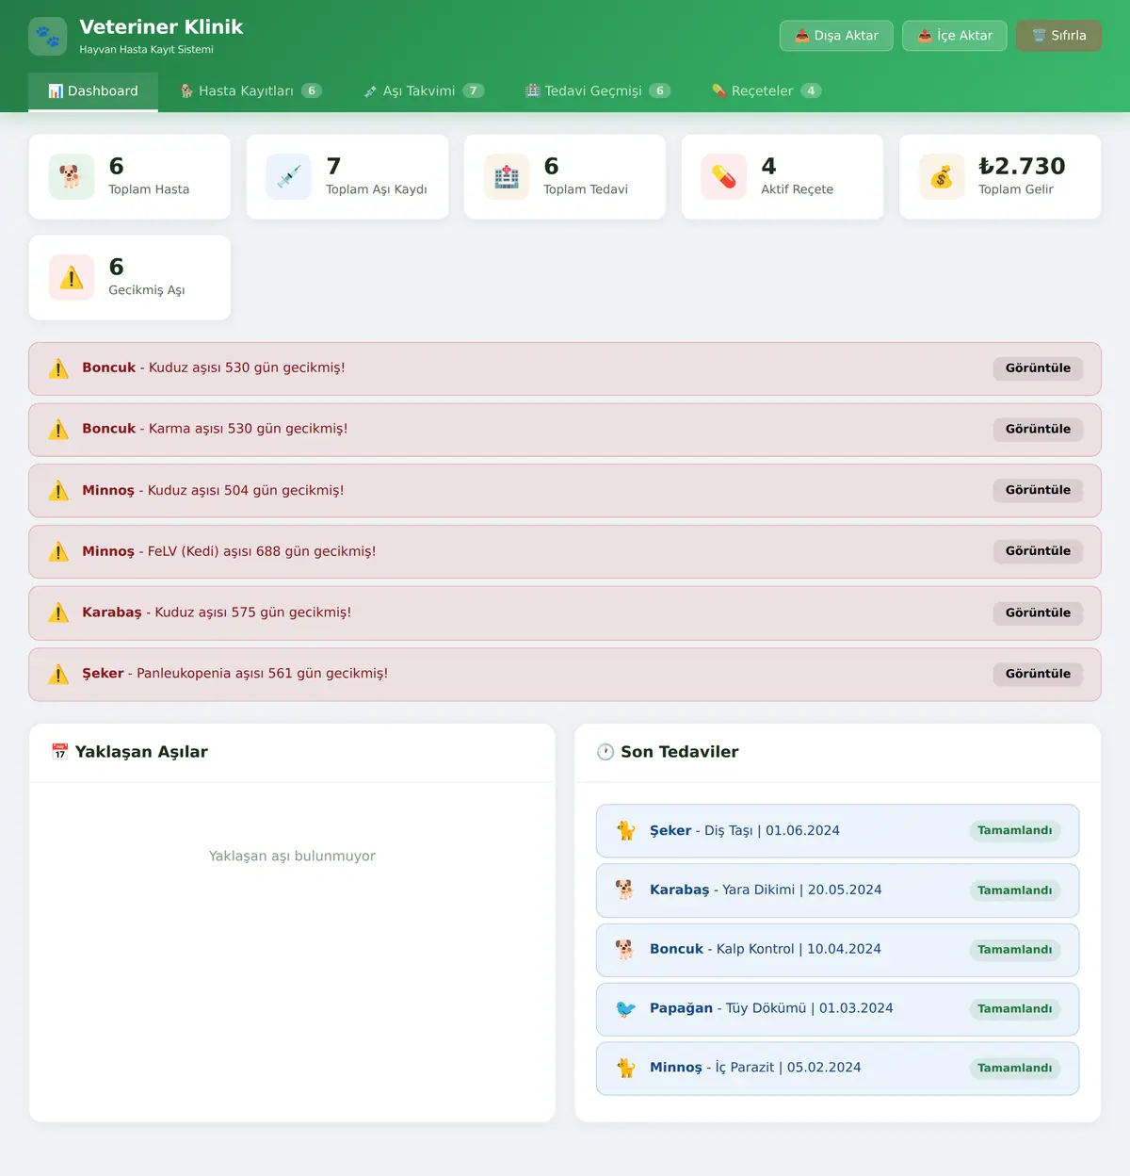Select the Reçeteler tab

(767, 91)
